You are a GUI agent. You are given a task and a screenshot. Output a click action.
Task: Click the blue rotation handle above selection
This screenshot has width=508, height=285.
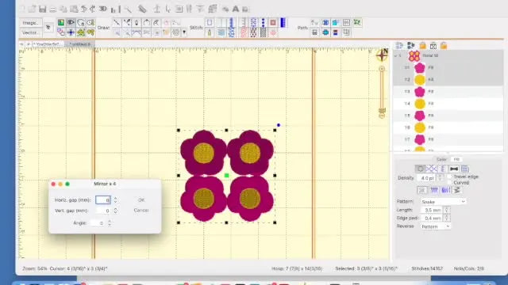pyautogui.click(x=279, y=125)
